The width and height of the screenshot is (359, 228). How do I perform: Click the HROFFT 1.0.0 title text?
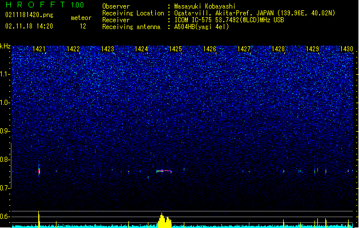[x=45, y=5]
